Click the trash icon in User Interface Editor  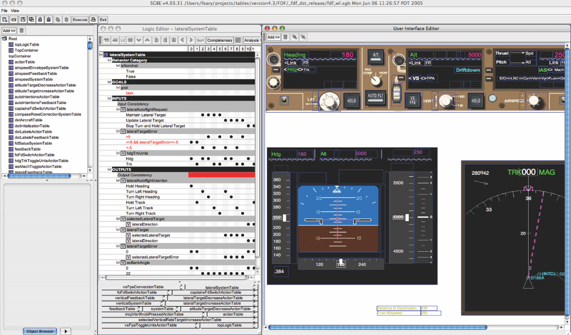[x=285, y=37]
